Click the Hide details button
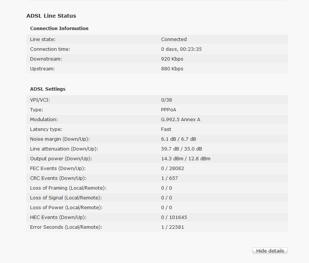309x263 pixels. click(269, 251)
